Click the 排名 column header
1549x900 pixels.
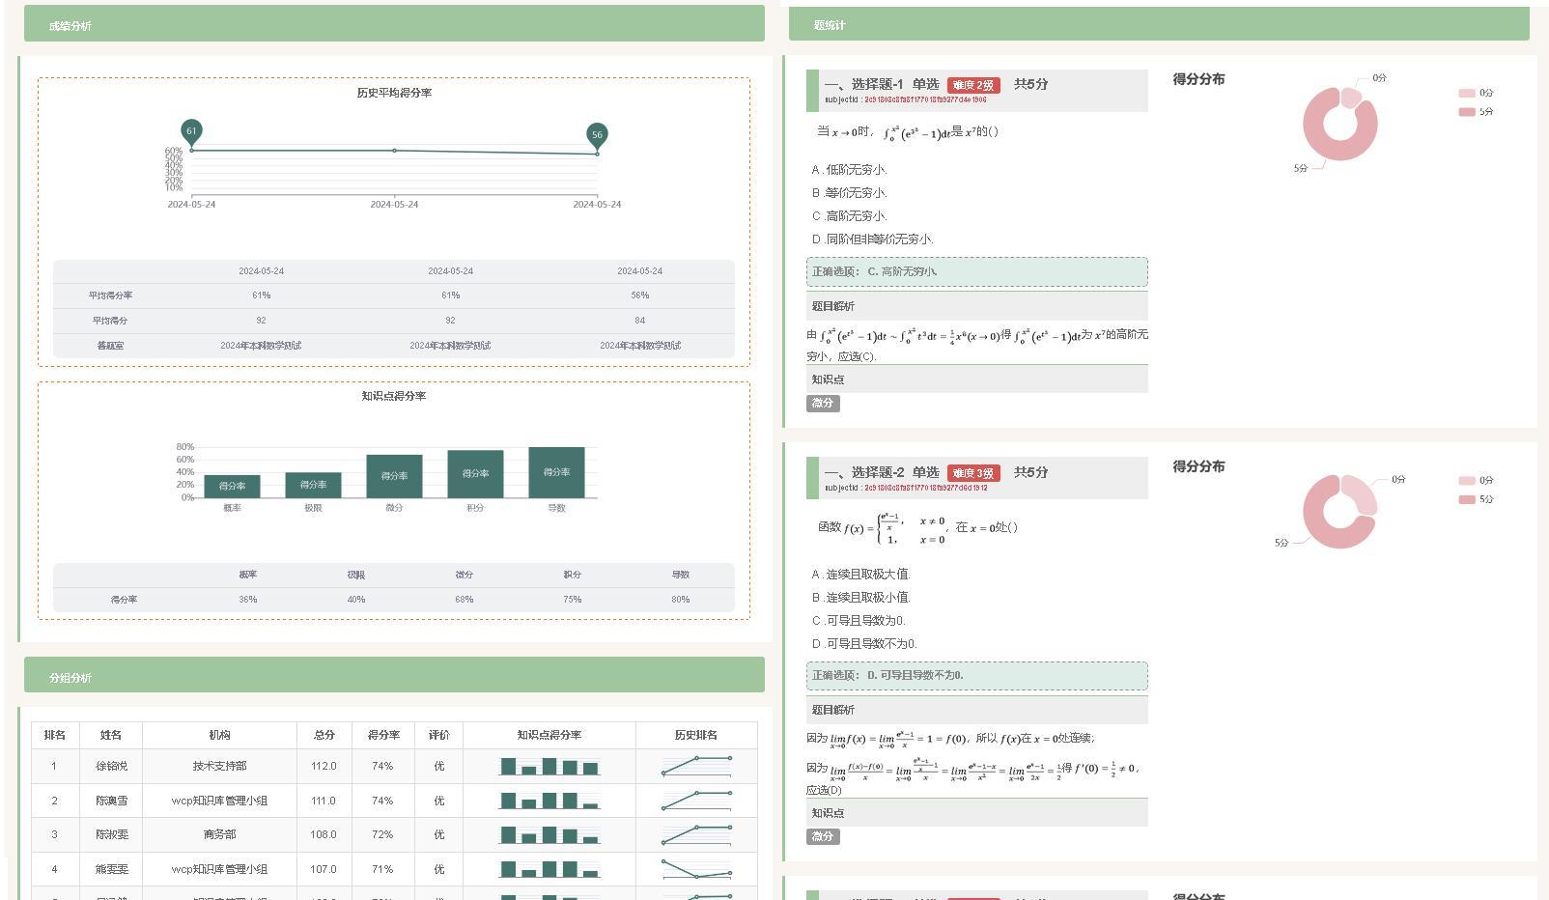click(55, 735)
